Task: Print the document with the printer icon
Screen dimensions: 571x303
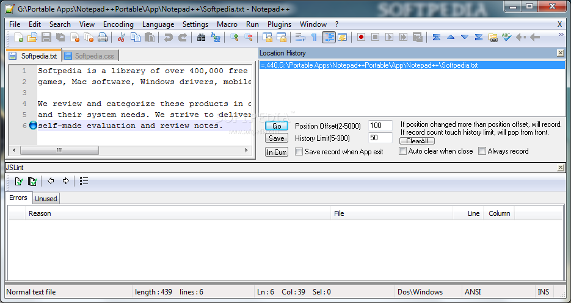Action: [103, 37]
